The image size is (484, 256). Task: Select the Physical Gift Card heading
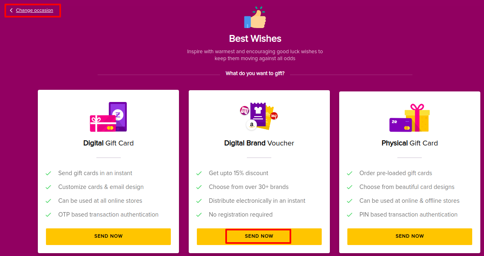[x=410, y=143]
